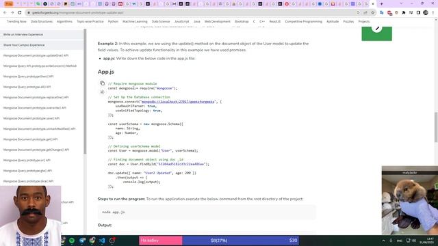
Task: Open the C++ menu
Action: [262, 21]
